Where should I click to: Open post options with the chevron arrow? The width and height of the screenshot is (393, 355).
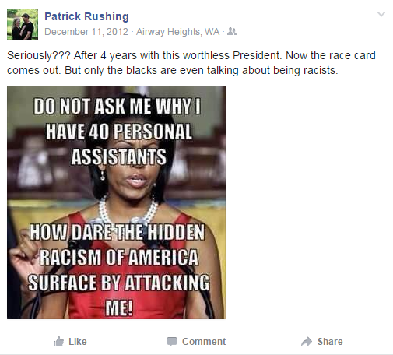[x=381, y=14]
